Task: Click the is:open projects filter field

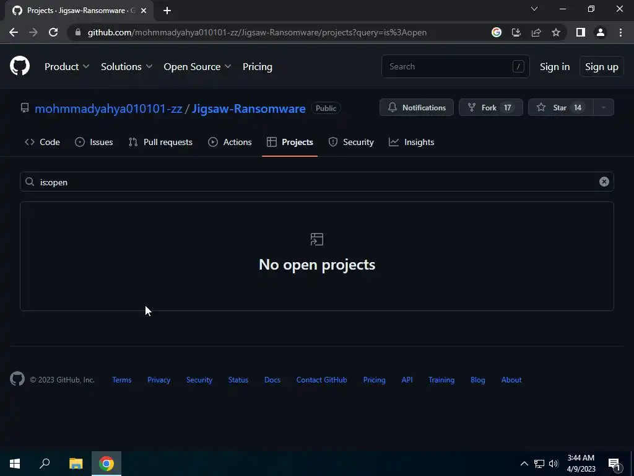Action: 316,182
